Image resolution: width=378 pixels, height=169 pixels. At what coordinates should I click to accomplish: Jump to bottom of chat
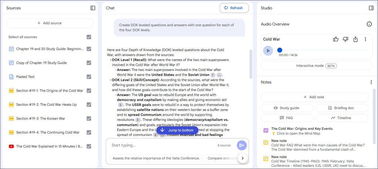(177, 130)
